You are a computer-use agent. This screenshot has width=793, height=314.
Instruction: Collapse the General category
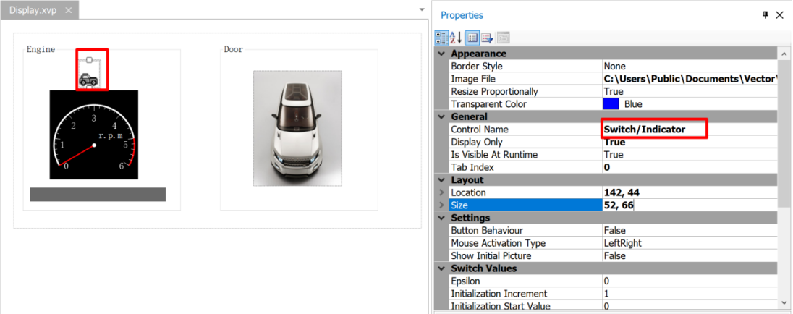[441, 116]
